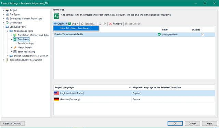219x128 pixels.
Task: Click the OK button
Action: [x=175, y=124]
